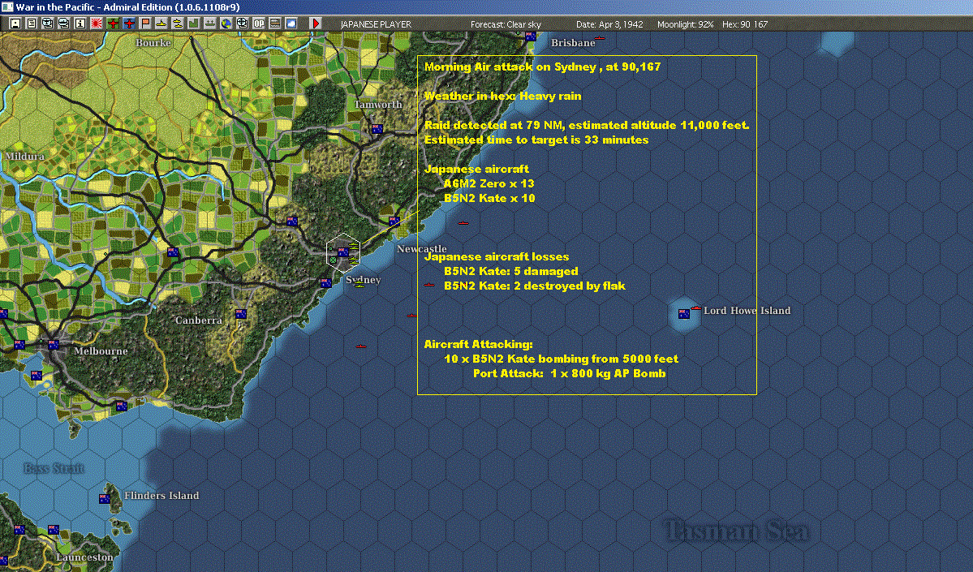Screen dimensions: 973x572
Task: Select the Flinders Island base flag
Action: [105, 498]
